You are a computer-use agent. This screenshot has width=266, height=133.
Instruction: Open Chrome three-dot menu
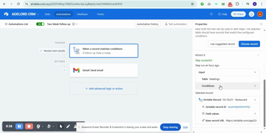pyautogui.click(x=262, y=4)
